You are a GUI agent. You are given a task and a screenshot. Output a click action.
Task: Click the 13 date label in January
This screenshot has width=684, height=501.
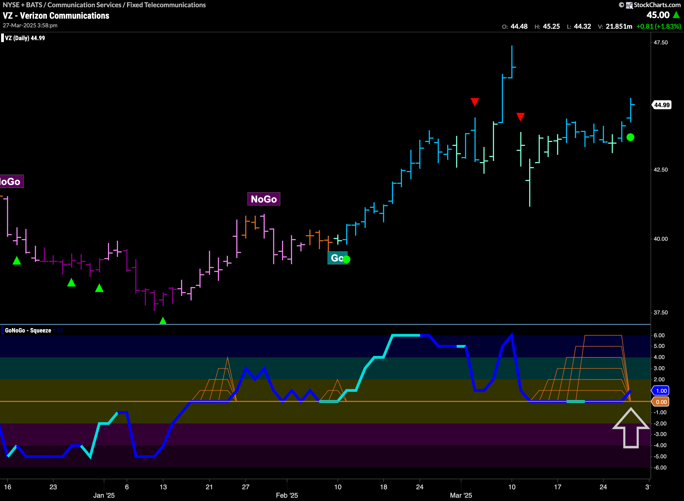click(x=163, y=487)
